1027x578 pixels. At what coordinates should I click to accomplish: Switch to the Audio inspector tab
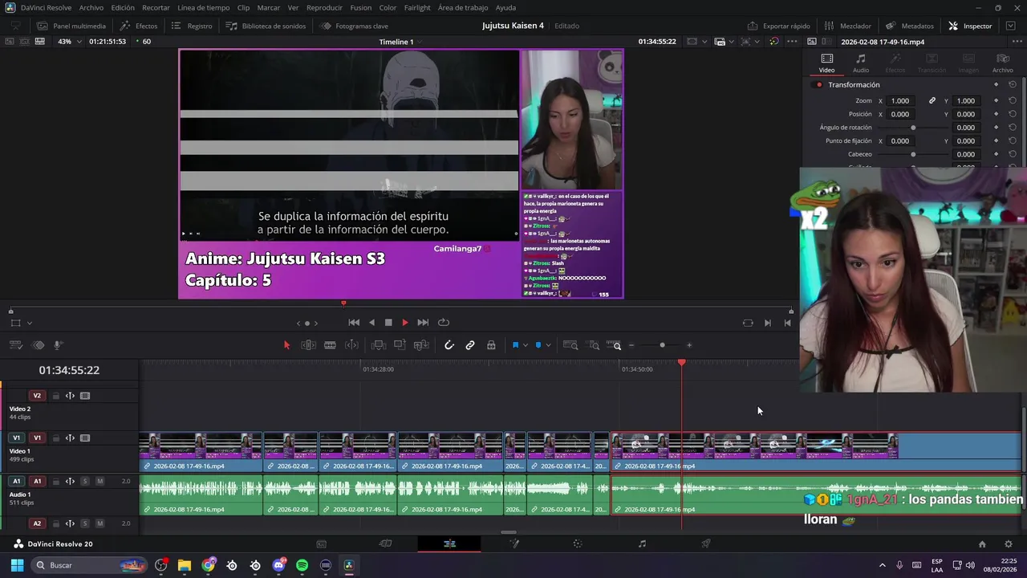pyautogui.click(x=860, y=63)
